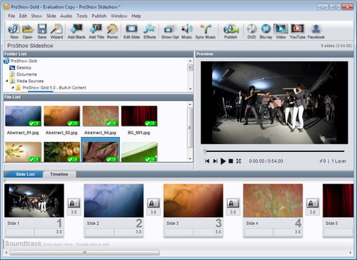Click the Sync Music icon
The height and width of the screenshot is (260, 357).
tap(206, 31)
